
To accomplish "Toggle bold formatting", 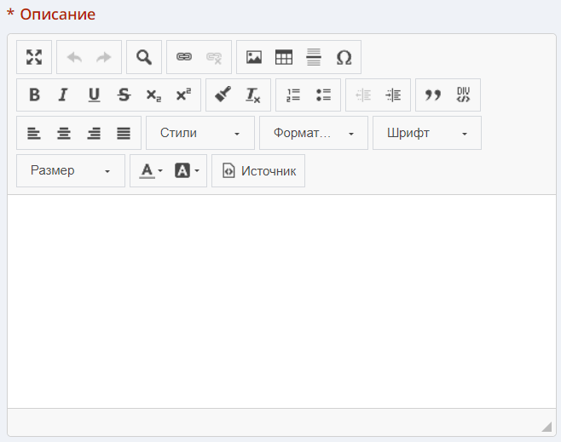I will [x=34, y=95].
